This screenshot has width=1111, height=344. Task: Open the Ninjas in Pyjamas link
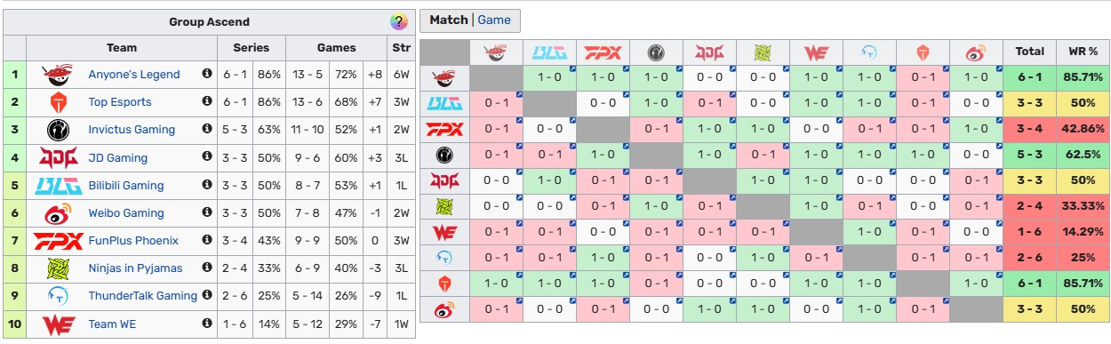tap(135, 268)
